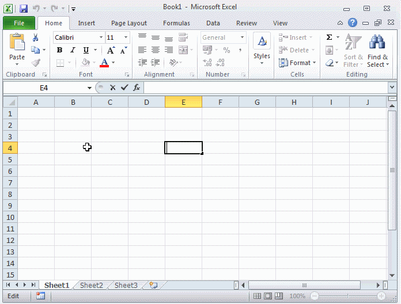
Task: Select the Format Painter brush icon
Action: pos(36,63)
